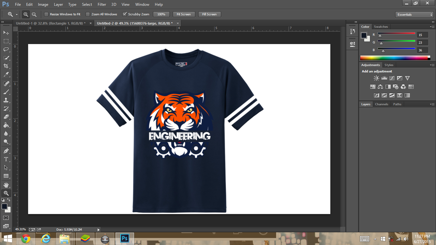
Task: Click the foreground color swatch in Color panel
Action: coord(364,35)
